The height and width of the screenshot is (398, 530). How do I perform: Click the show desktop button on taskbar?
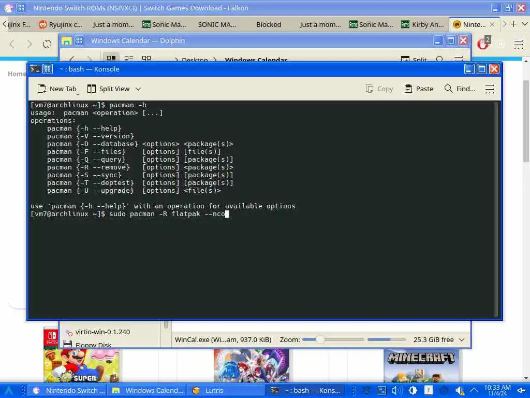coord(522,391)
